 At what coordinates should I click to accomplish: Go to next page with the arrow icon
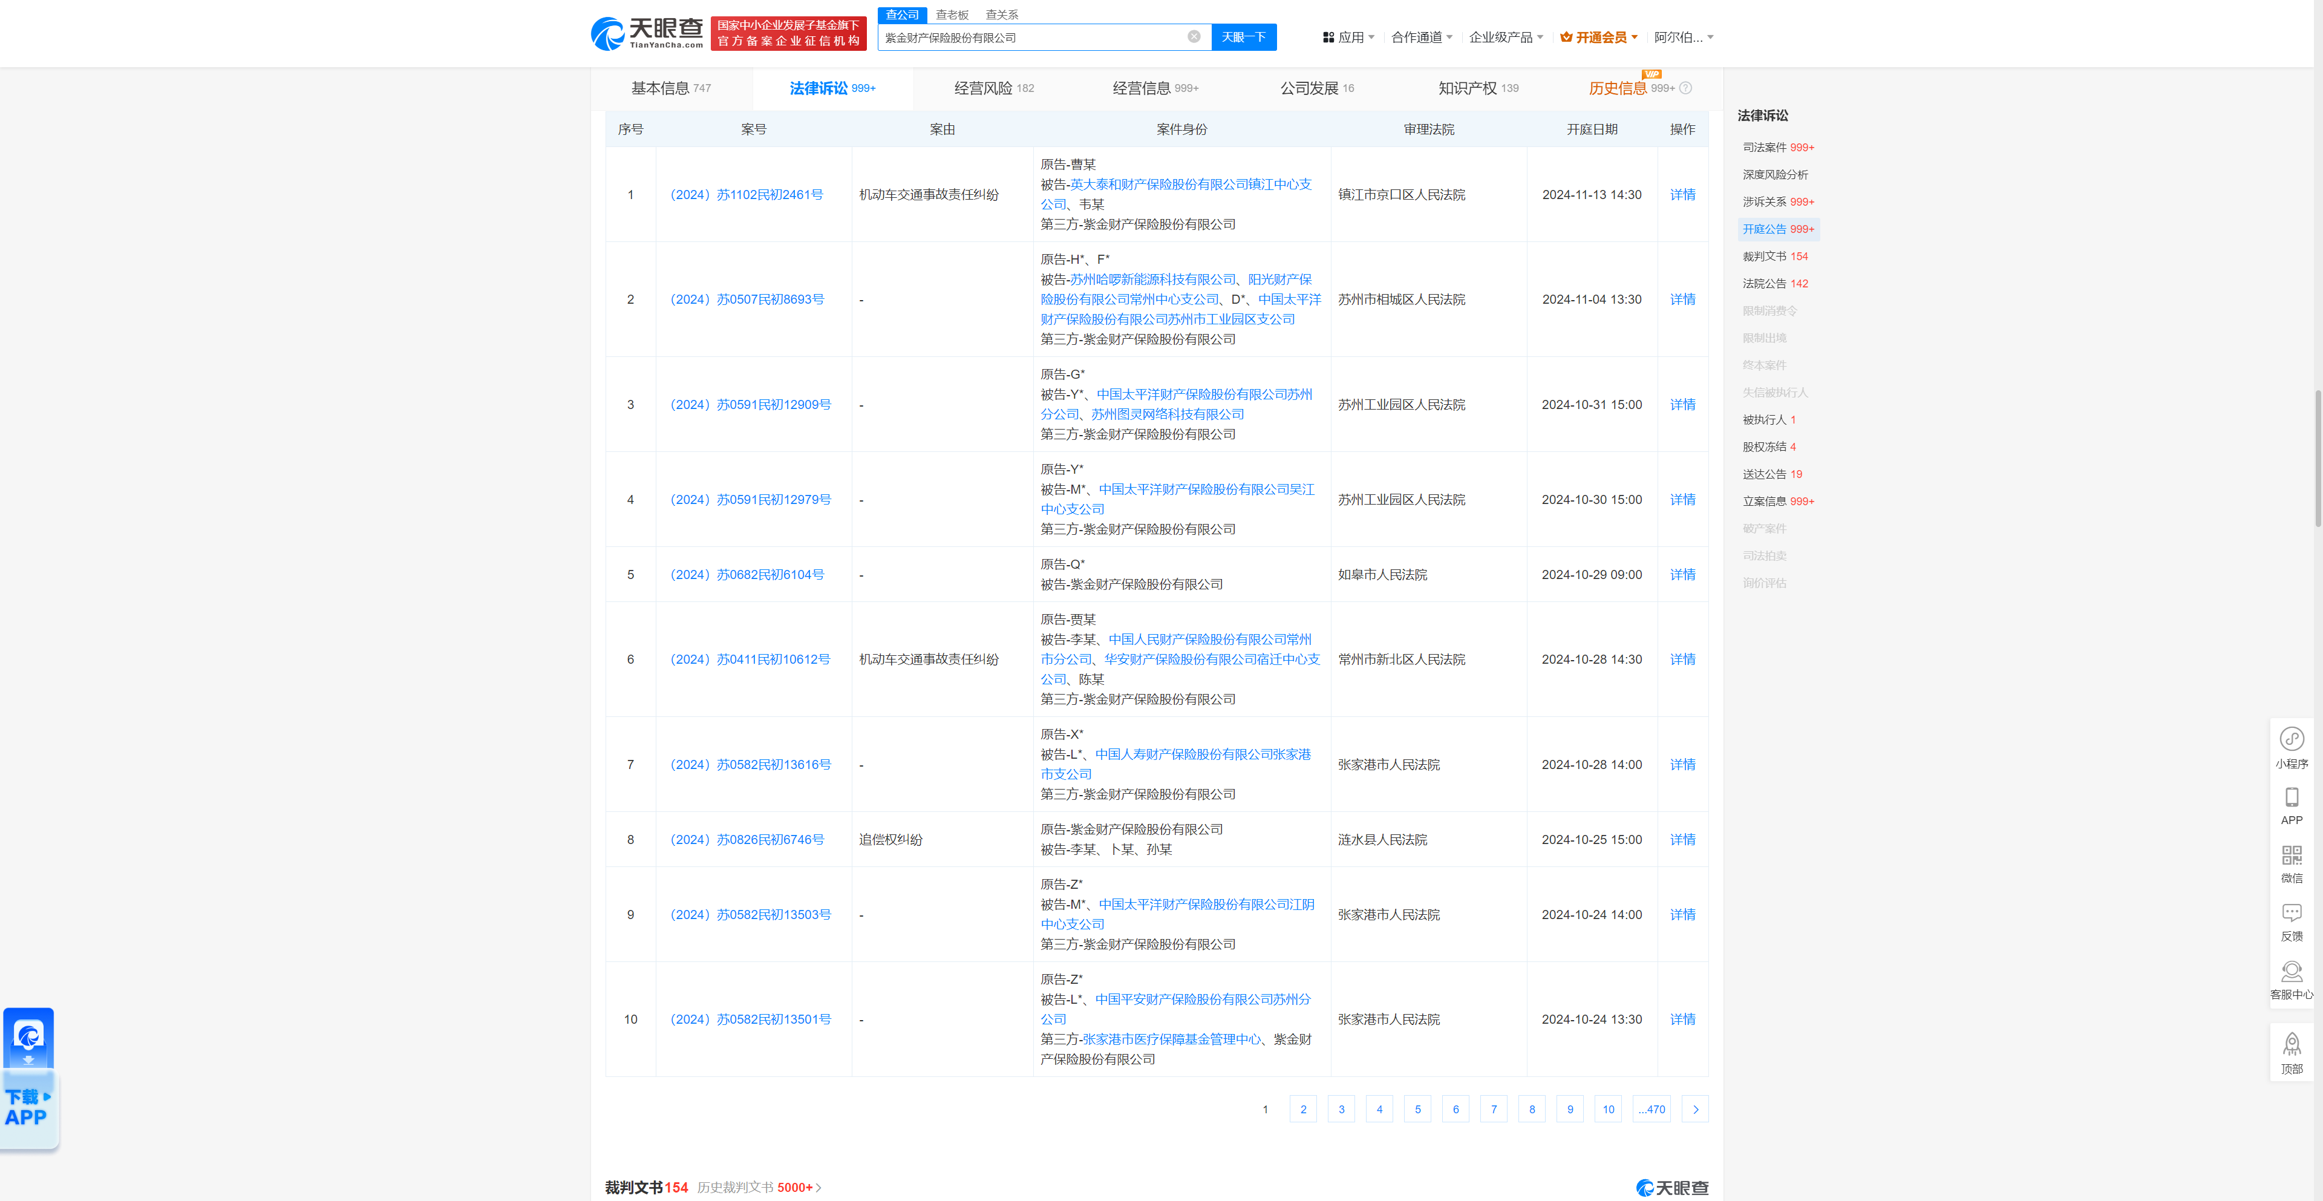pyautogui.click(x=1695, y=1109)
